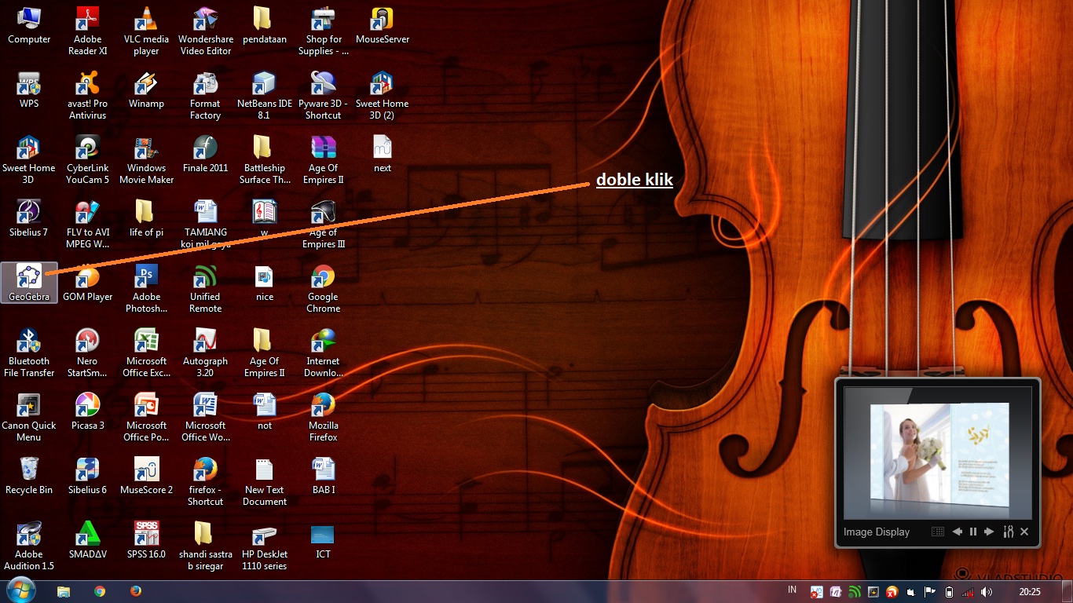1073x603 pixels.
Task: Select the WPS desktop icon
Action: [x=29, y=90]
